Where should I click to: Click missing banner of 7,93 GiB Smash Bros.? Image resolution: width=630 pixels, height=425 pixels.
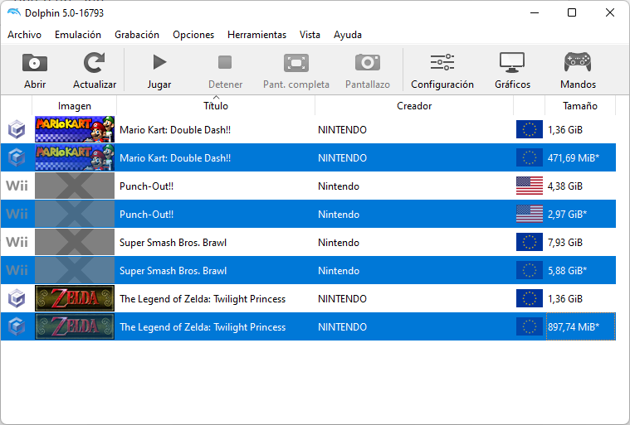click(x=75, y=242)
